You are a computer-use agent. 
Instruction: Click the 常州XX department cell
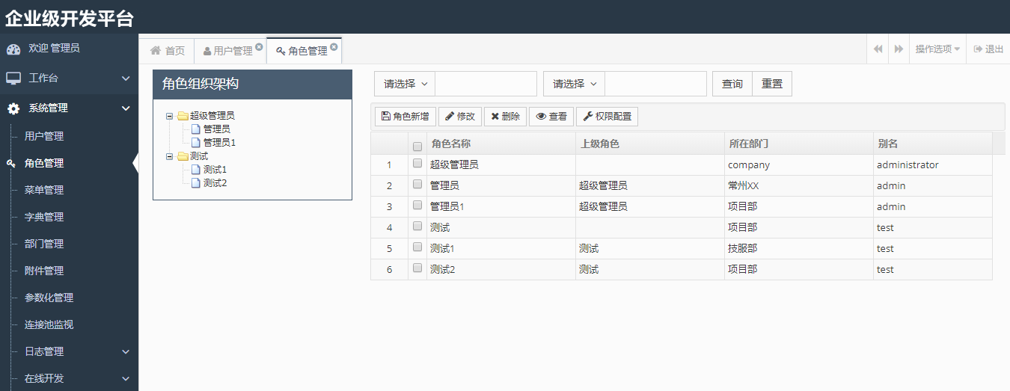point(799,185)
